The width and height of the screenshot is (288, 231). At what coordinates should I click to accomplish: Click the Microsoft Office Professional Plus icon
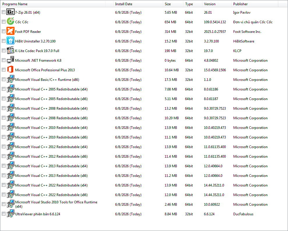[x=10, y=70]
